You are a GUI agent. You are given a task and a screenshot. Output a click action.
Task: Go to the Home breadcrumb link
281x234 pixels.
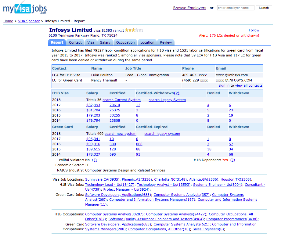[8, 21]
